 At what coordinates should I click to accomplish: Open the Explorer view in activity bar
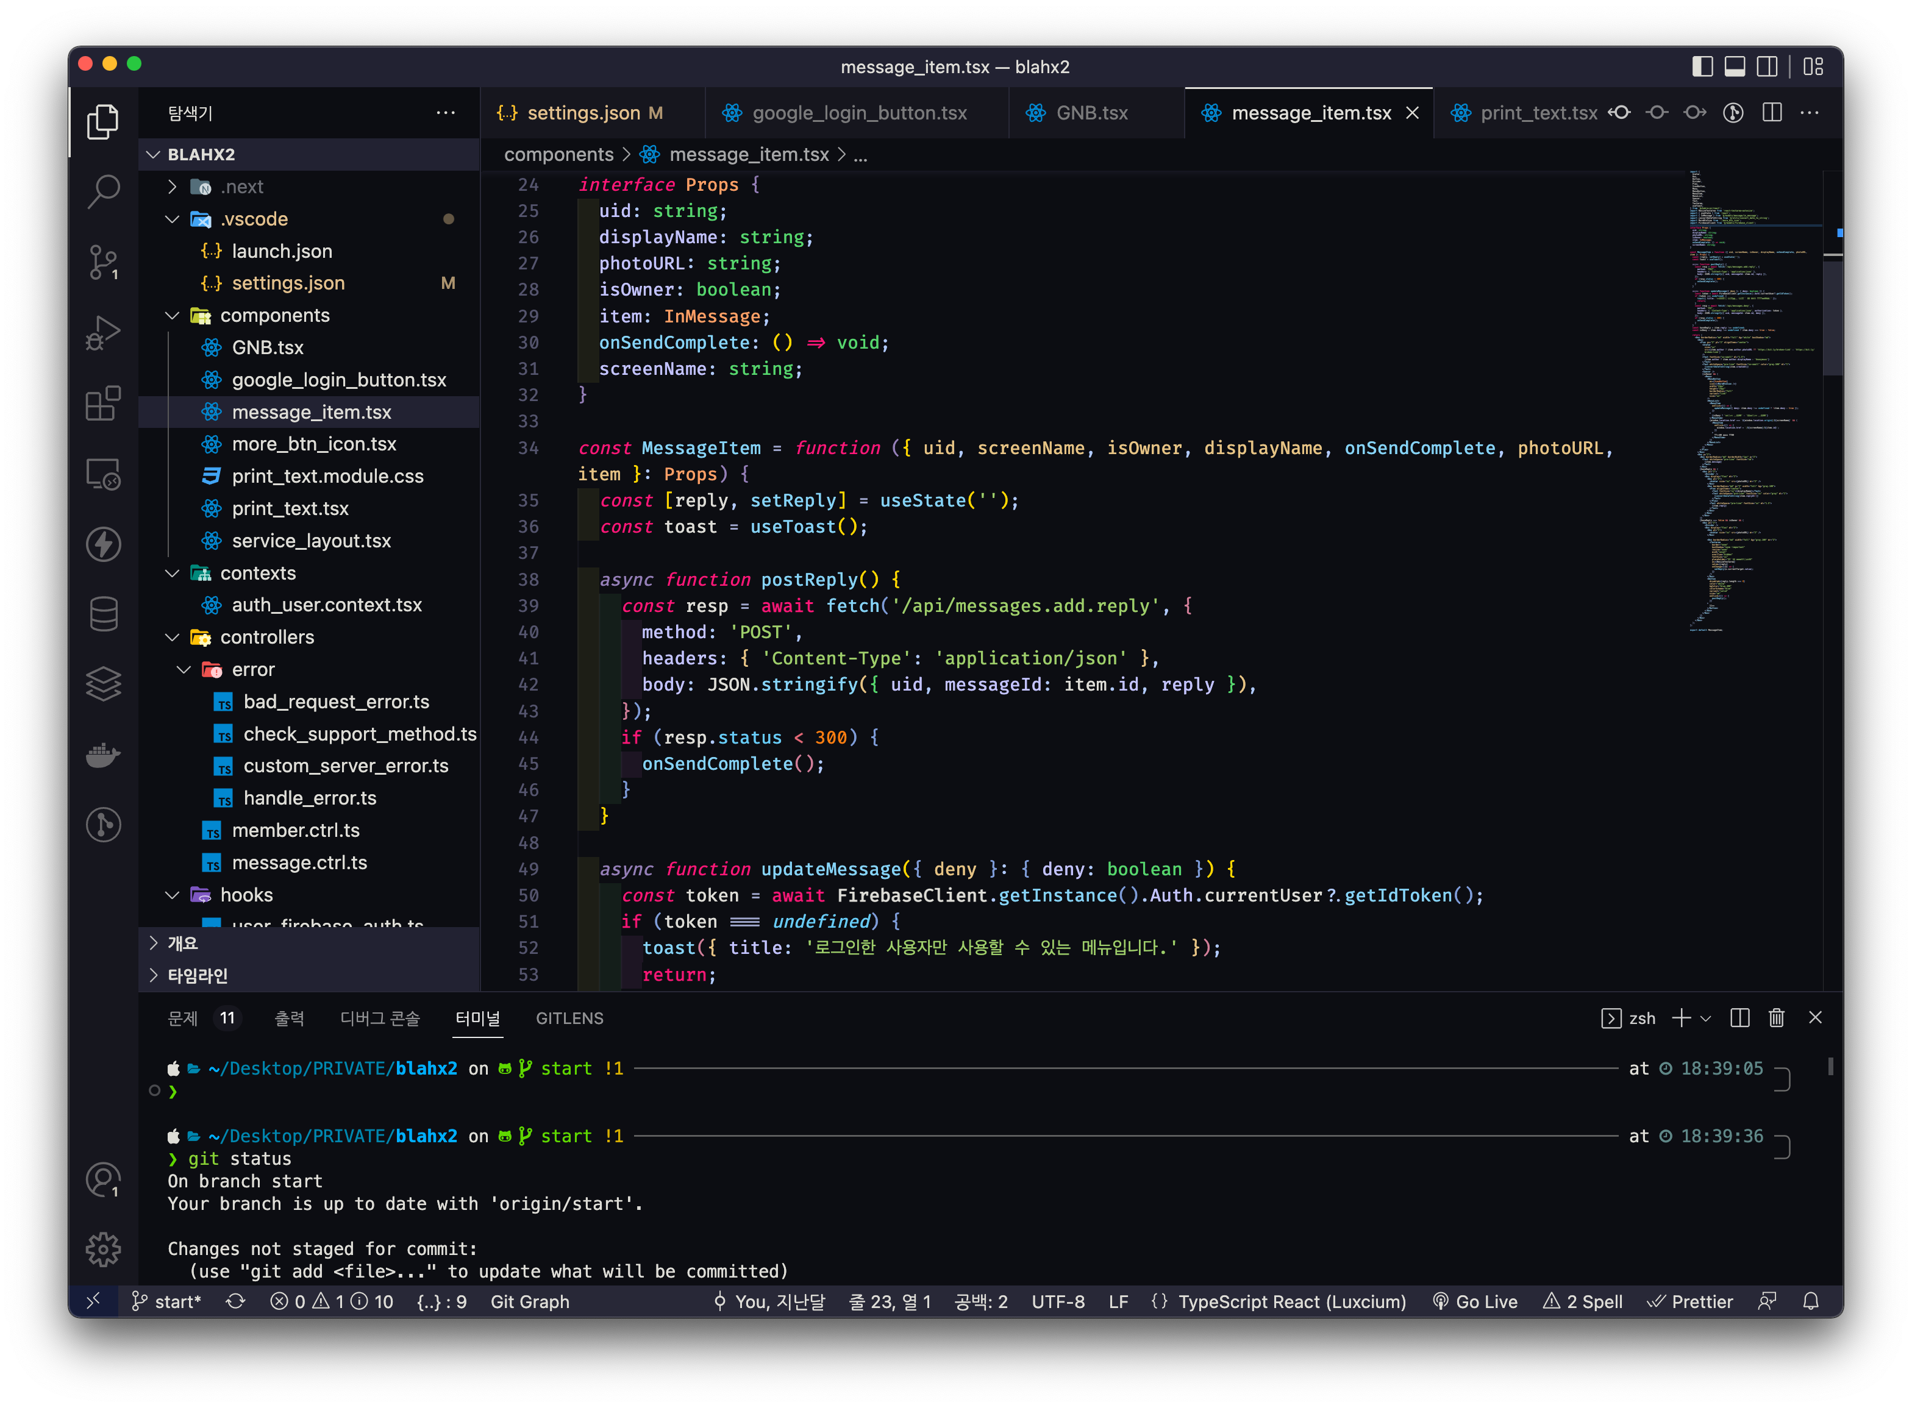point(103,122)
